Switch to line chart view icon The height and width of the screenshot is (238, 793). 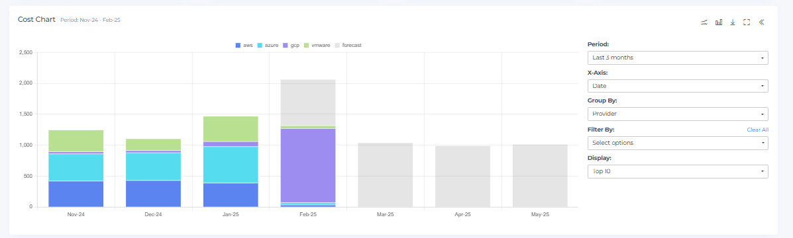click(x=704, y=22)
